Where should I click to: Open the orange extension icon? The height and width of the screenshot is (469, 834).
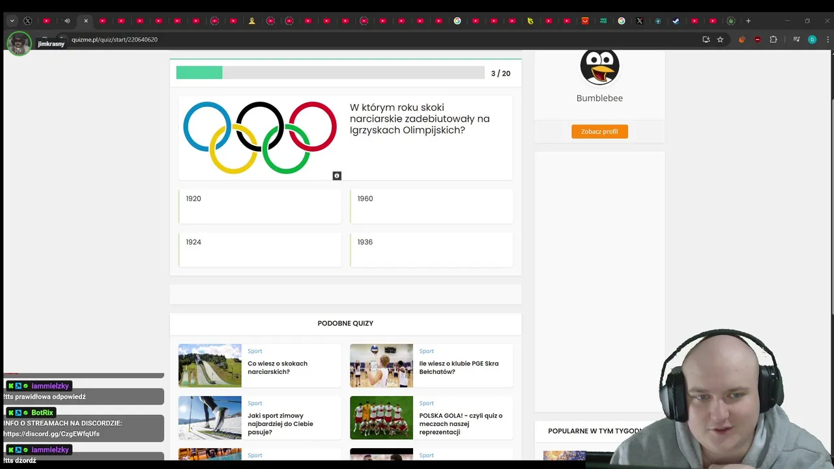(x=741, y=40)
